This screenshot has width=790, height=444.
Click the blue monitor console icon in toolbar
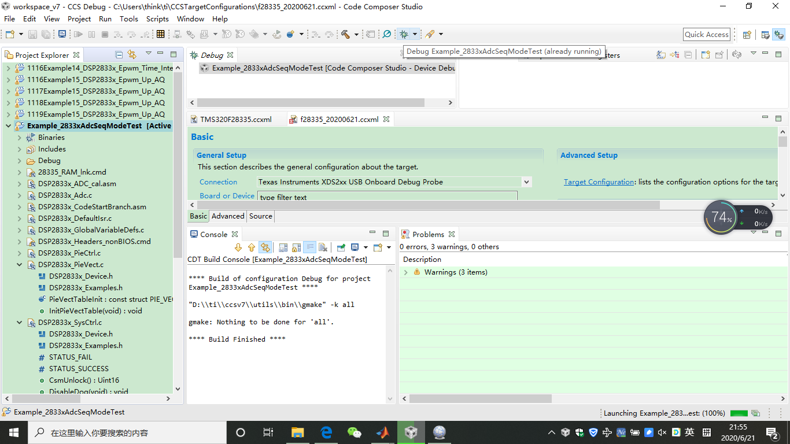tap(62, 35)
